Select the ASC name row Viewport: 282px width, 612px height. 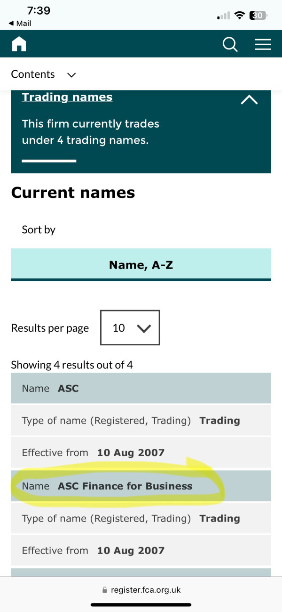click(x=141, y=388)
